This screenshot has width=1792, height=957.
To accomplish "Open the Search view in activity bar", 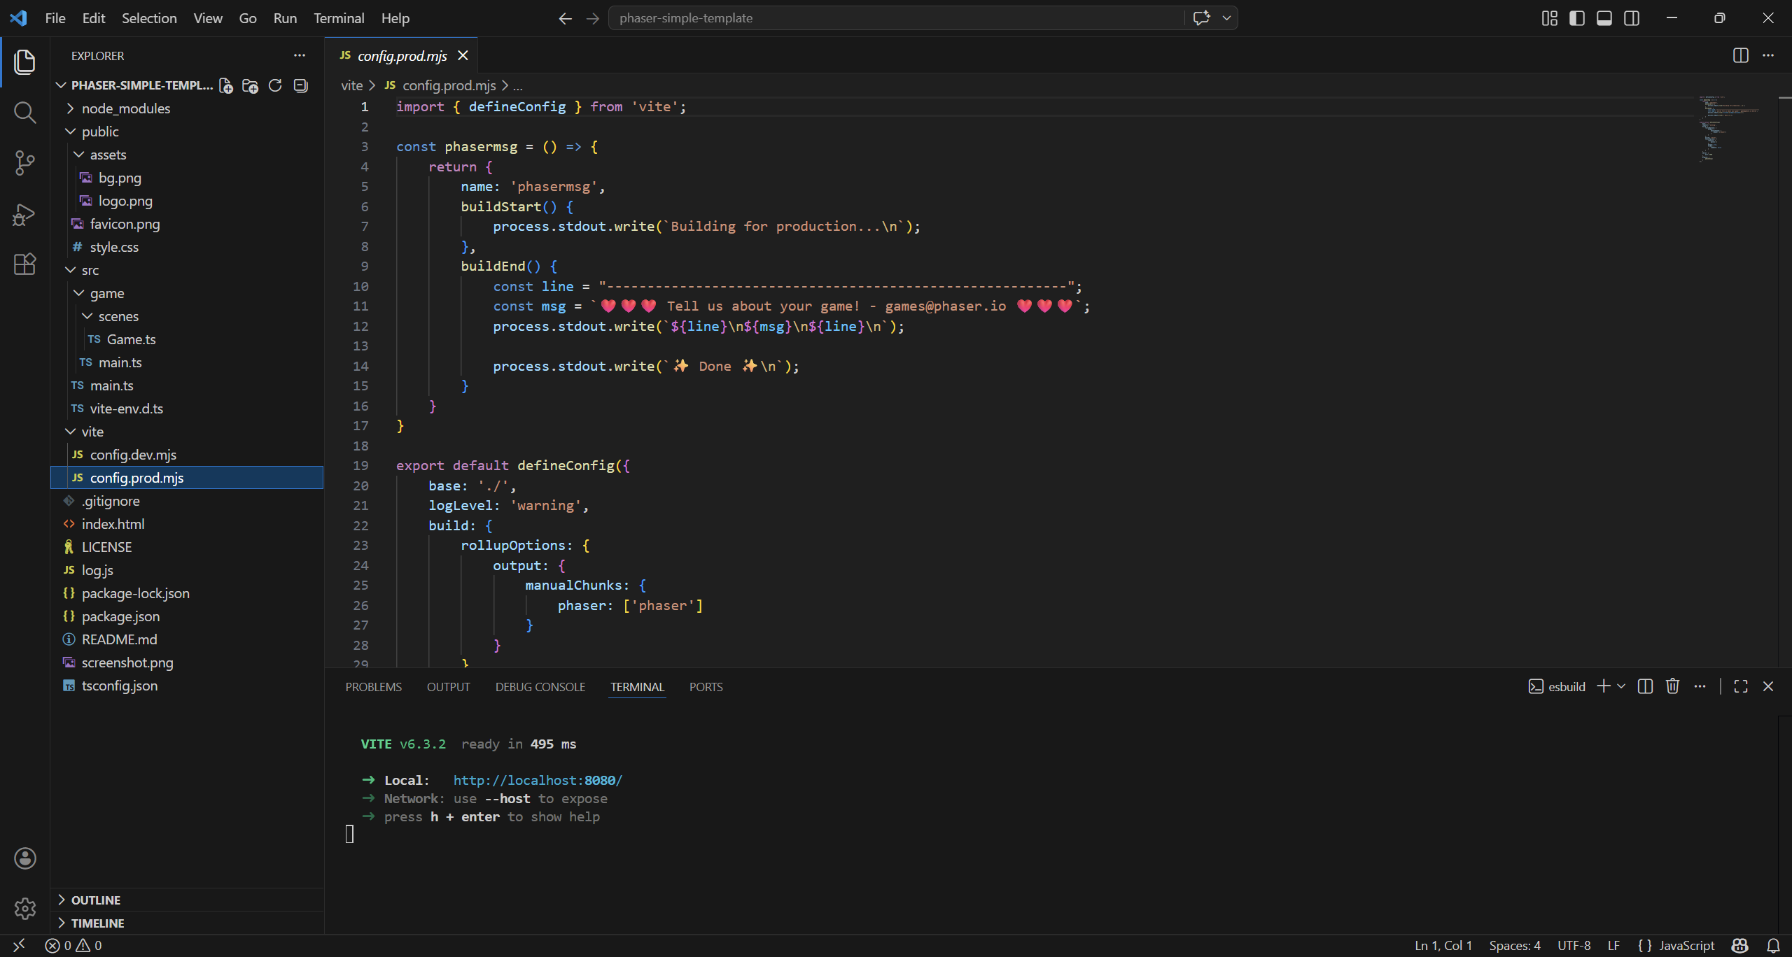I will pos(24,112).
